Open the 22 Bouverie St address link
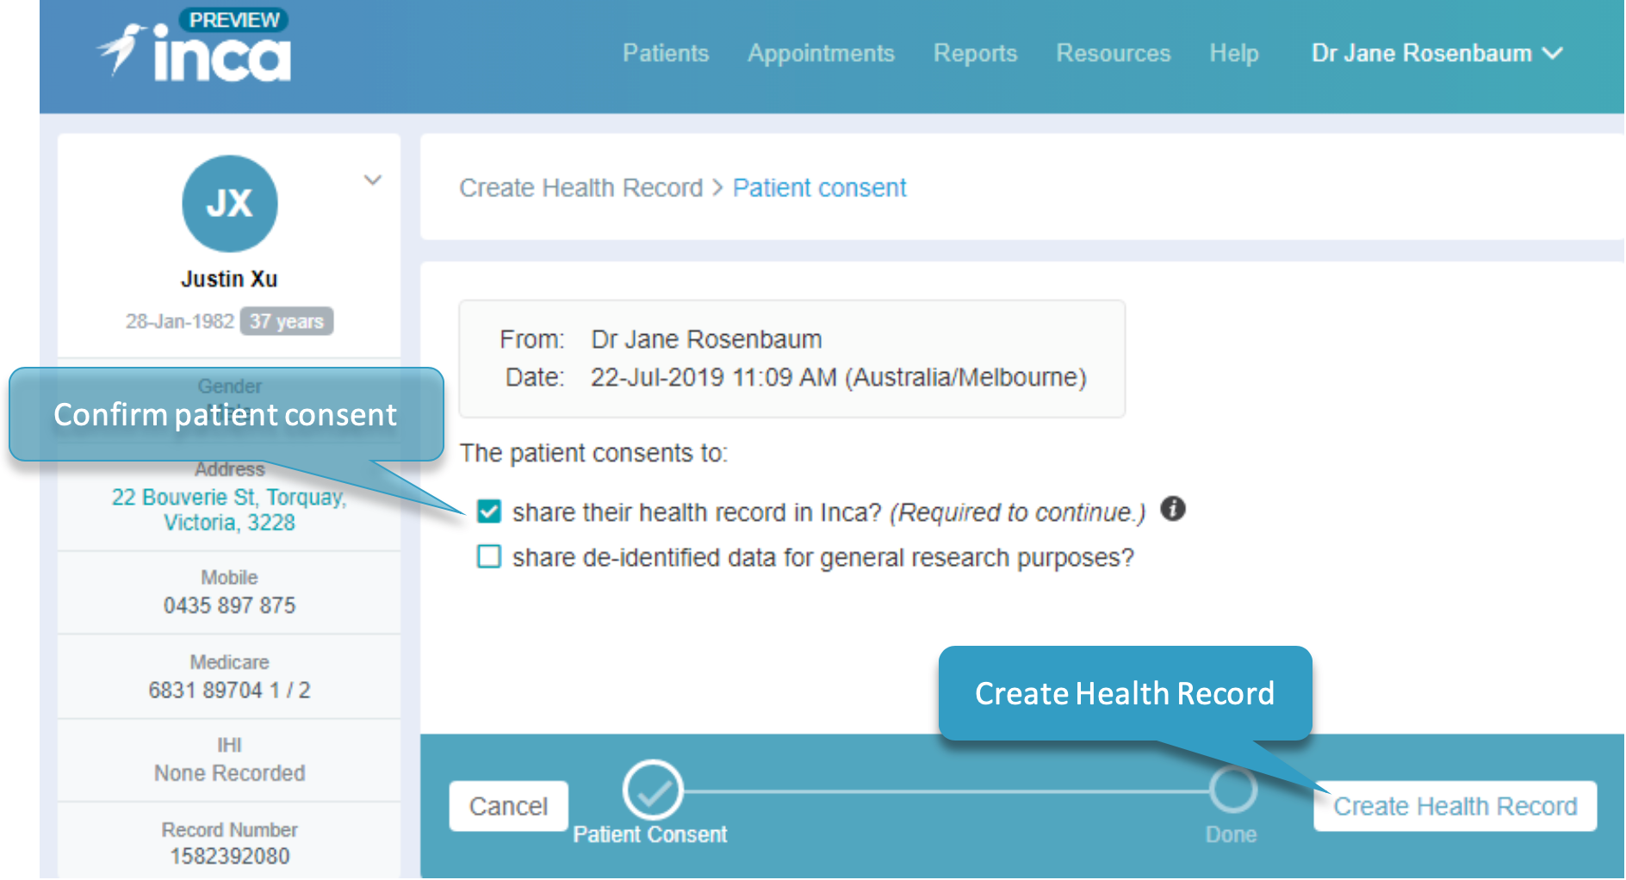 (229, 510)
